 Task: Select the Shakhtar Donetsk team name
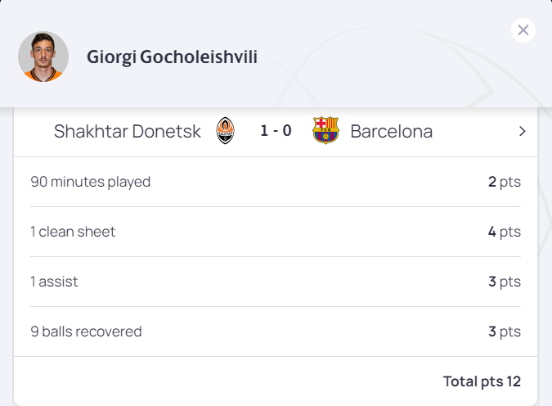[x=127, y=131]
